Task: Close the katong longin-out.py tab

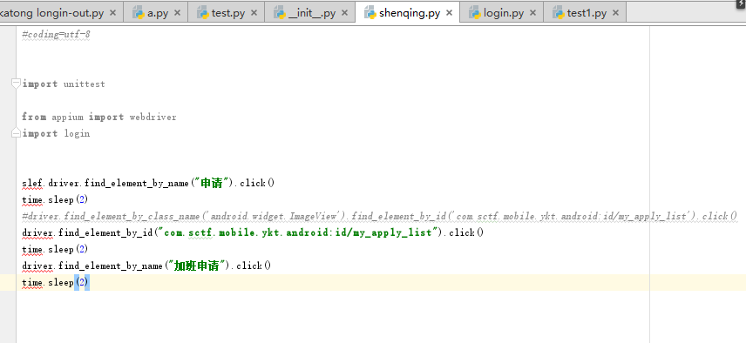Action: pos(112,13)
